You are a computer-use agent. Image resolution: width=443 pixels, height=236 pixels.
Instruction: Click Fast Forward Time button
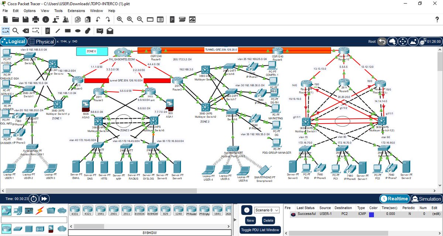pos(44,199)
